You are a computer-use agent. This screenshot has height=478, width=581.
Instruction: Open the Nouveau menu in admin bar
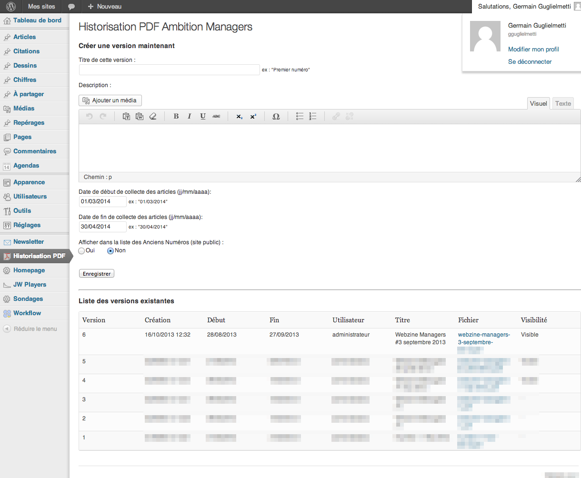tap(104, 7)
